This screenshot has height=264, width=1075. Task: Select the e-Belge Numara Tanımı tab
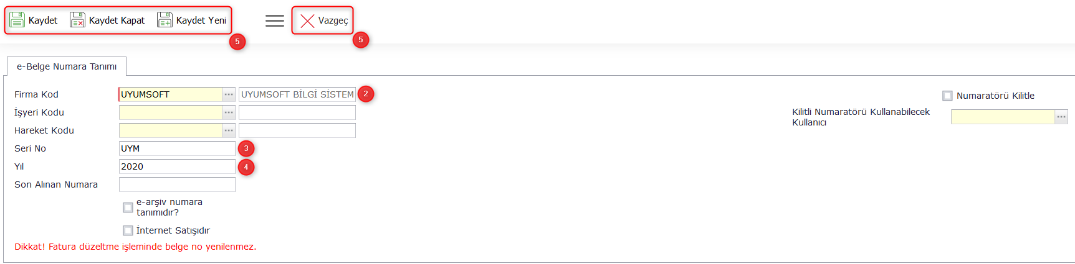[67, 66]
